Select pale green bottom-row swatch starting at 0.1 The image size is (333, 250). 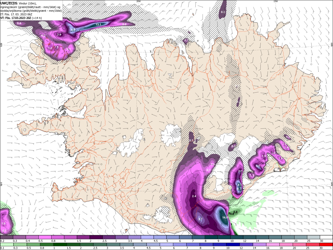[7, 245]
